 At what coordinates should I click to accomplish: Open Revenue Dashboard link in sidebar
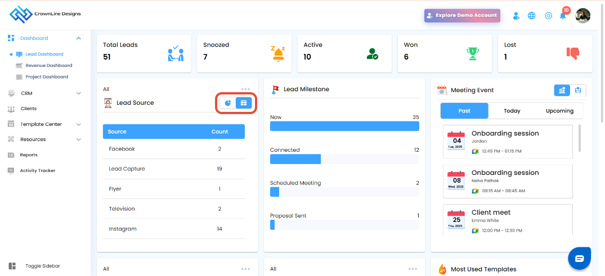tap(49, 66)
